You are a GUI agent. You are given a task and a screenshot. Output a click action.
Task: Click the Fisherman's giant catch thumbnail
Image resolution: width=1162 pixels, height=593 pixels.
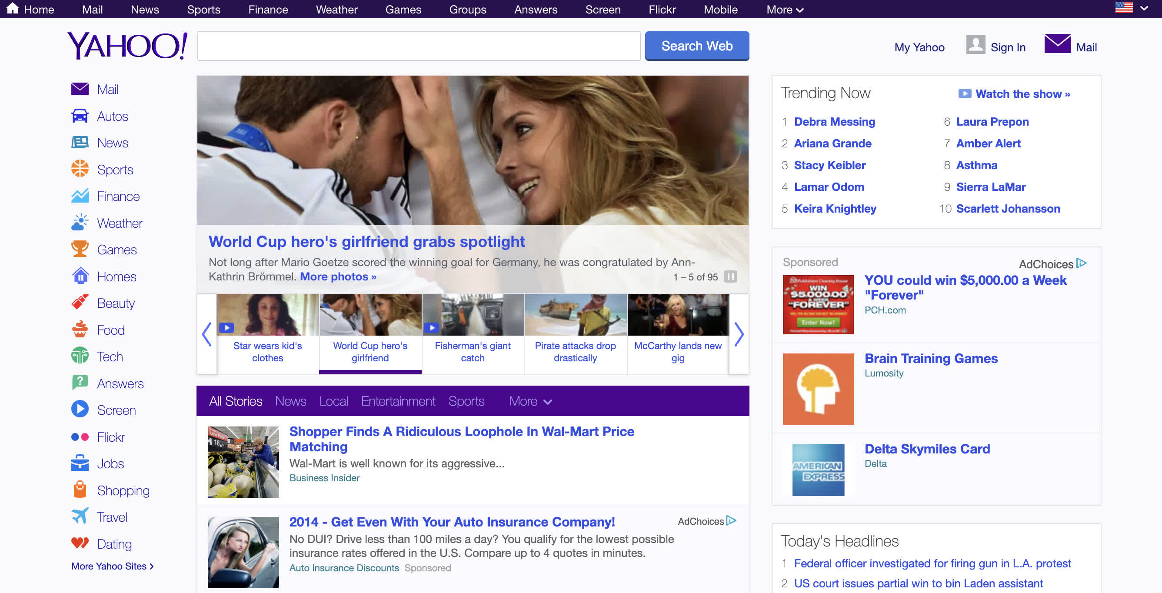pos(473,315)
